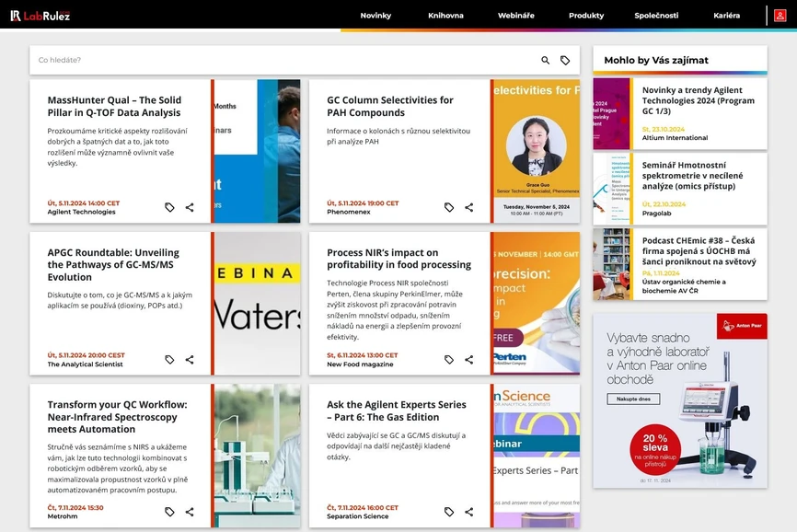Viewport: 797px width, 532px height.
Task: Click the search magnifier icon
Action: [545, 61]
